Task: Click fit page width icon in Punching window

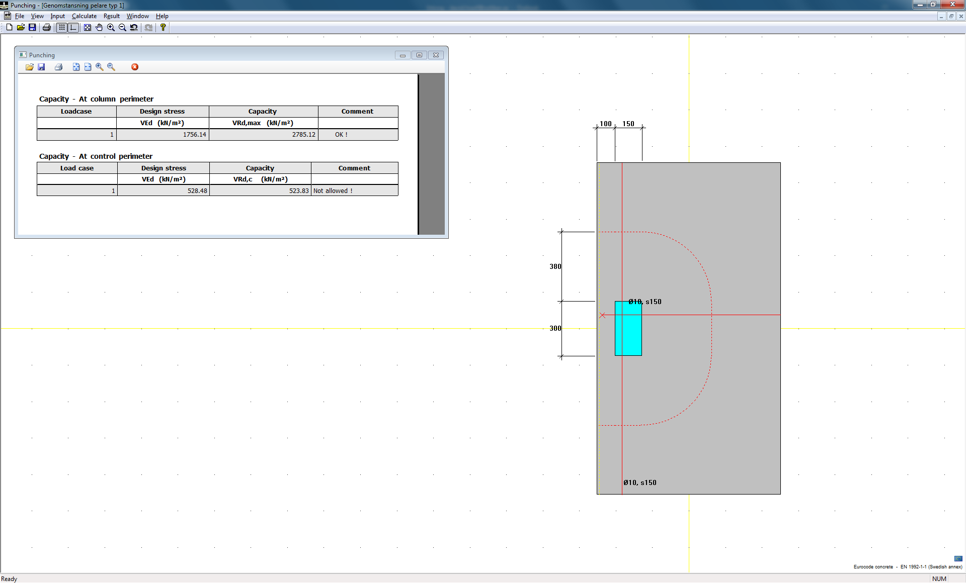Action: pos(88,67)
